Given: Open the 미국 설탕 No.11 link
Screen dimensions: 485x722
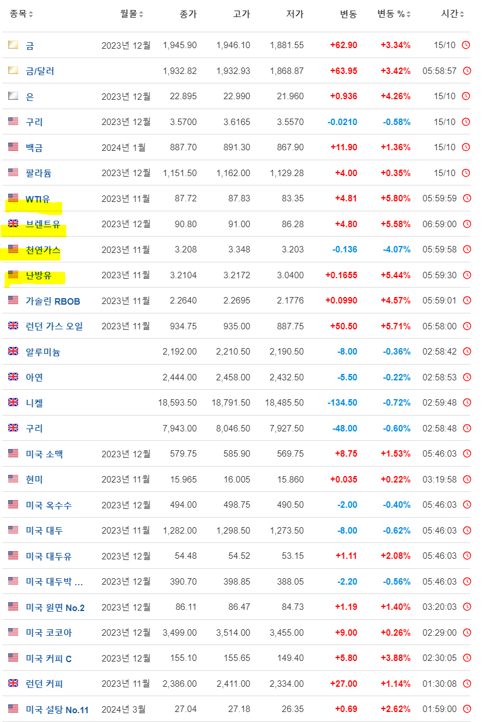Looking at the screenshot, I should [57, 710].
